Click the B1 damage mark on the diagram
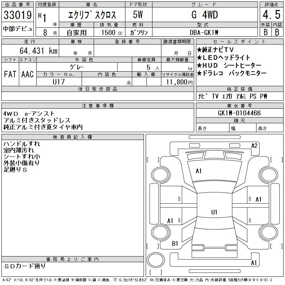This screenshot has height=285, width=285. [175, 244]
